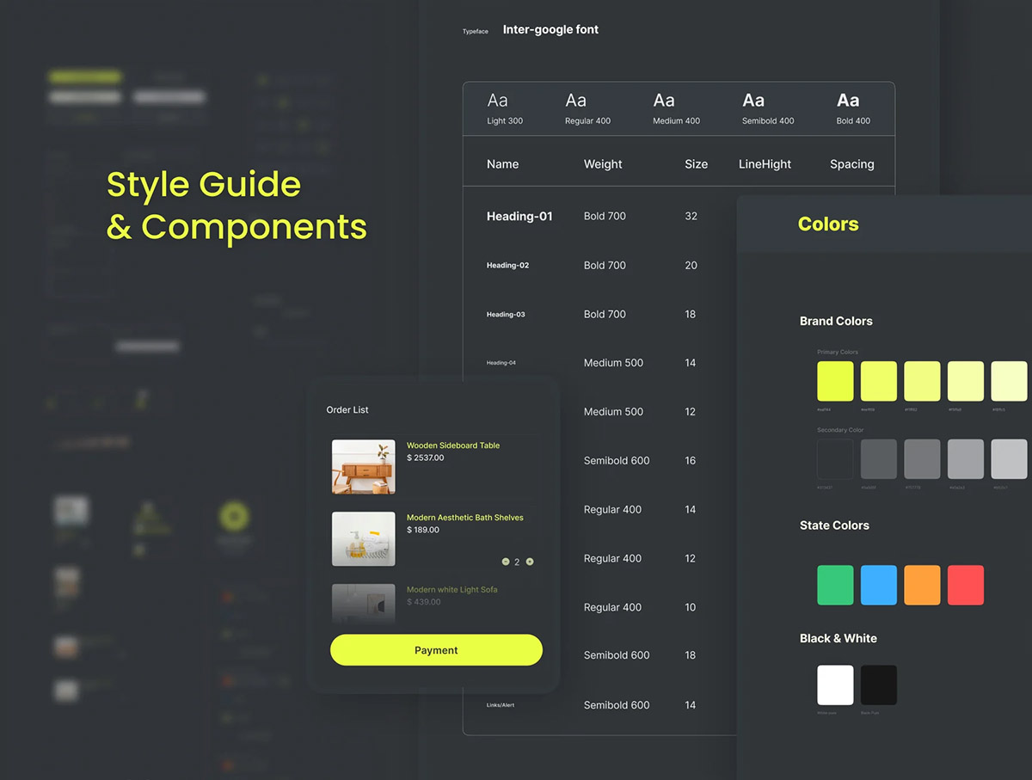Viewport: 1032px width, 780px height.
Task: Select the pure white color swatch
Action: (835, 685)
